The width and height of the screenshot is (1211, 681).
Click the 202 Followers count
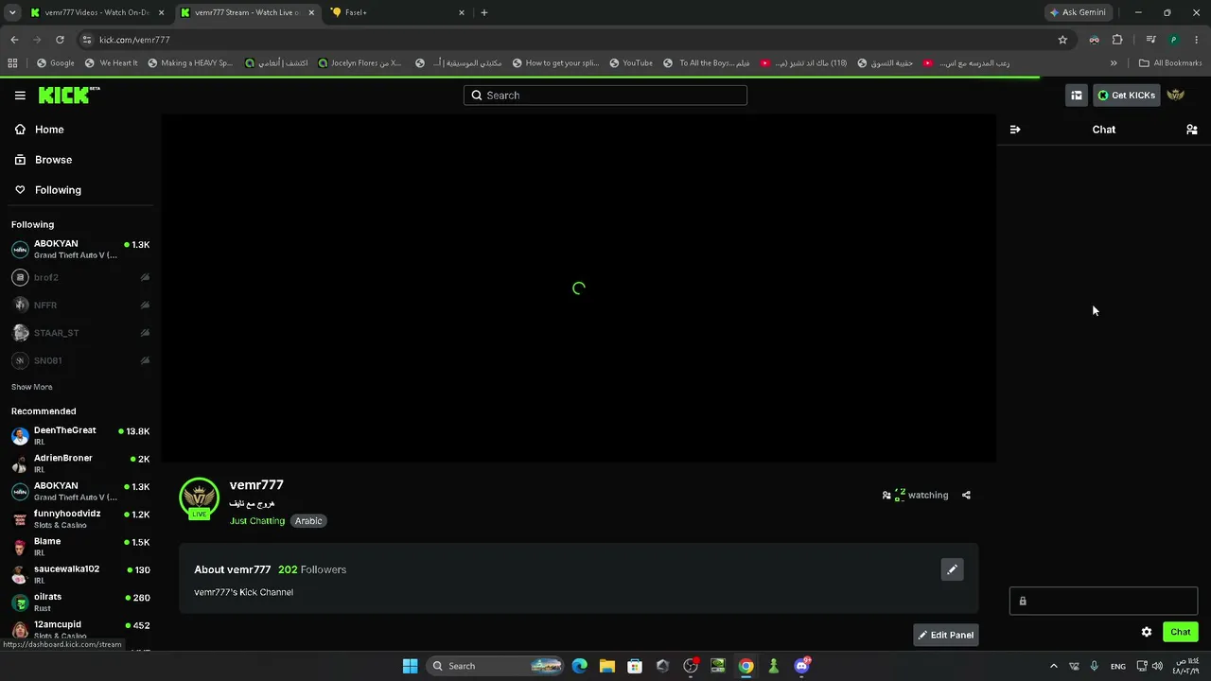[x=312, y=569]
